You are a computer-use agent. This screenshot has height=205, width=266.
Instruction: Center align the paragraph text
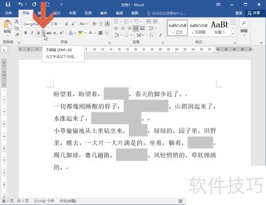(123, 28)
